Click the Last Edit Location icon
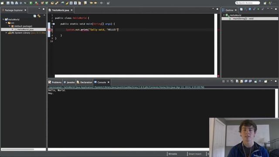Screen dimensions: 279x157 91,3
